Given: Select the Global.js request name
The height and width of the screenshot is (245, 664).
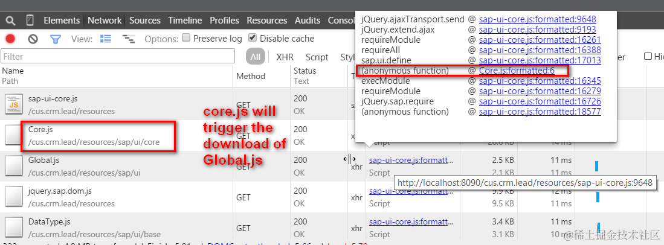Looking at the screenshot, I should tap(44, 161).
